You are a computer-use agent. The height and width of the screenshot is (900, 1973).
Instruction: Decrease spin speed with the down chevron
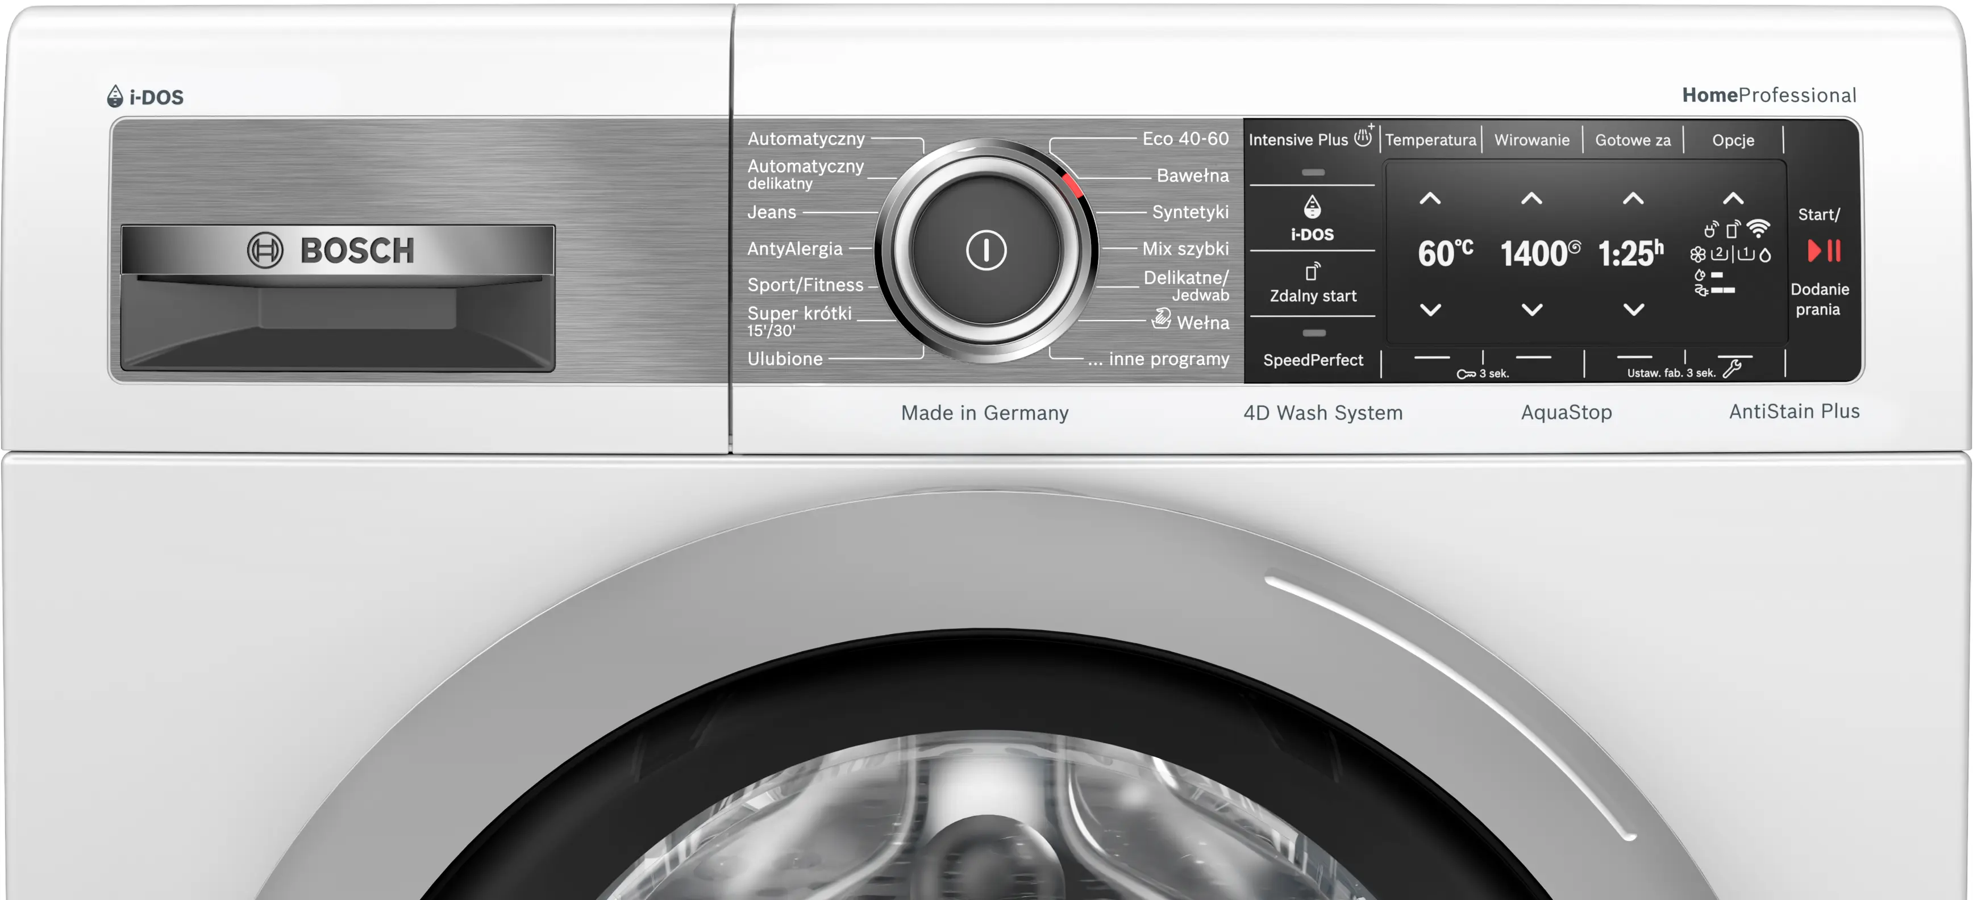click(1532, 310)
